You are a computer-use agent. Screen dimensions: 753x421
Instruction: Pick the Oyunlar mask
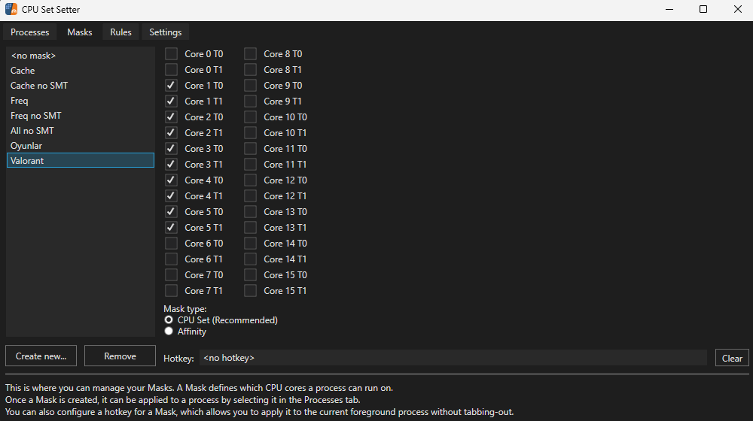point(81,146)
